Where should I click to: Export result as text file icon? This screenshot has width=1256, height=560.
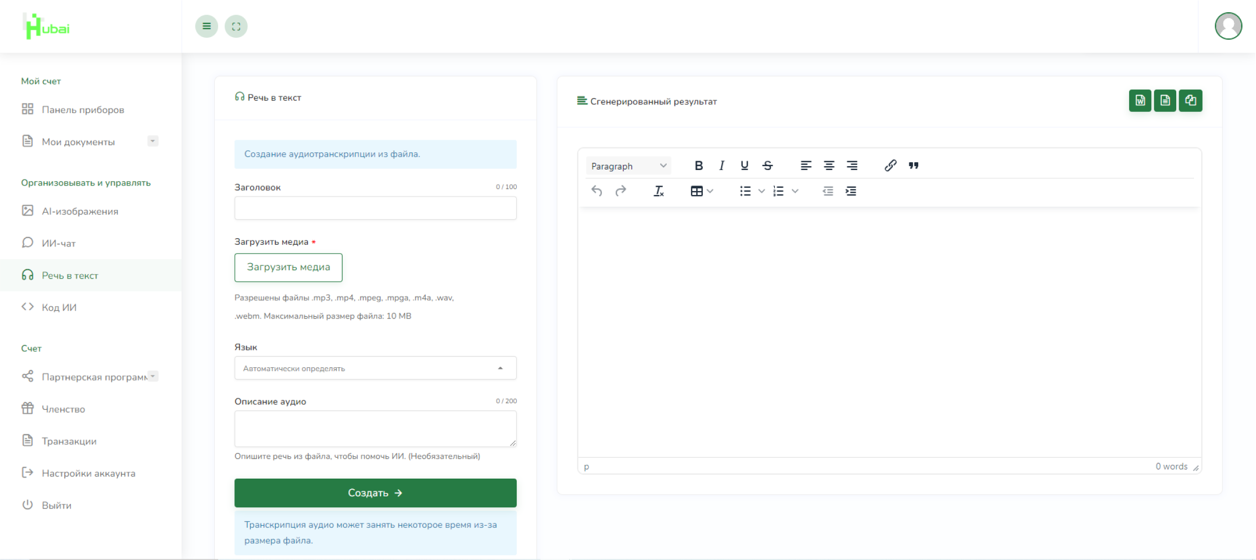1165,101
